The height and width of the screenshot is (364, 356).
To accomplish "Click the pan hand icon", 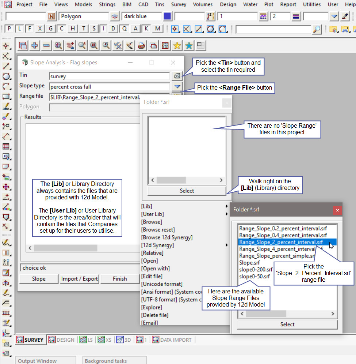I will pos(70,45).
